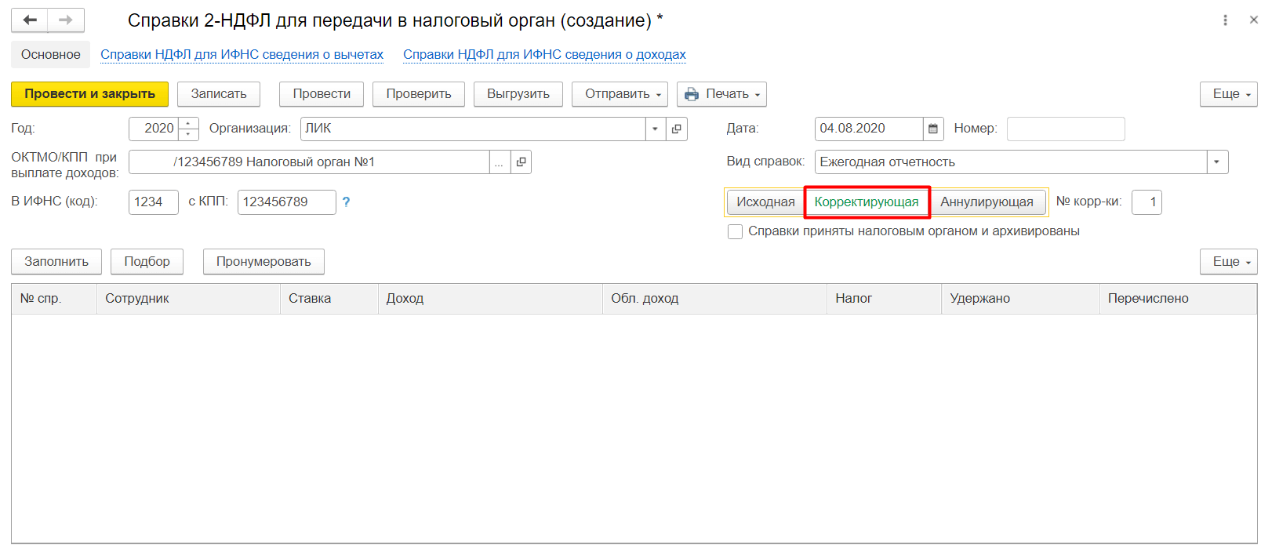Viewport: 1261px width, 545px height.
Task: Focus the В ИФНС (код) field 1234
Action: point(154,202)
